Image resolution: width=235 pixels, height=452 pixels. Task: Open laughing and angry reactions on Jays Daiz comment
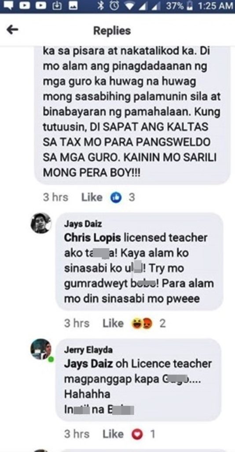142,324
